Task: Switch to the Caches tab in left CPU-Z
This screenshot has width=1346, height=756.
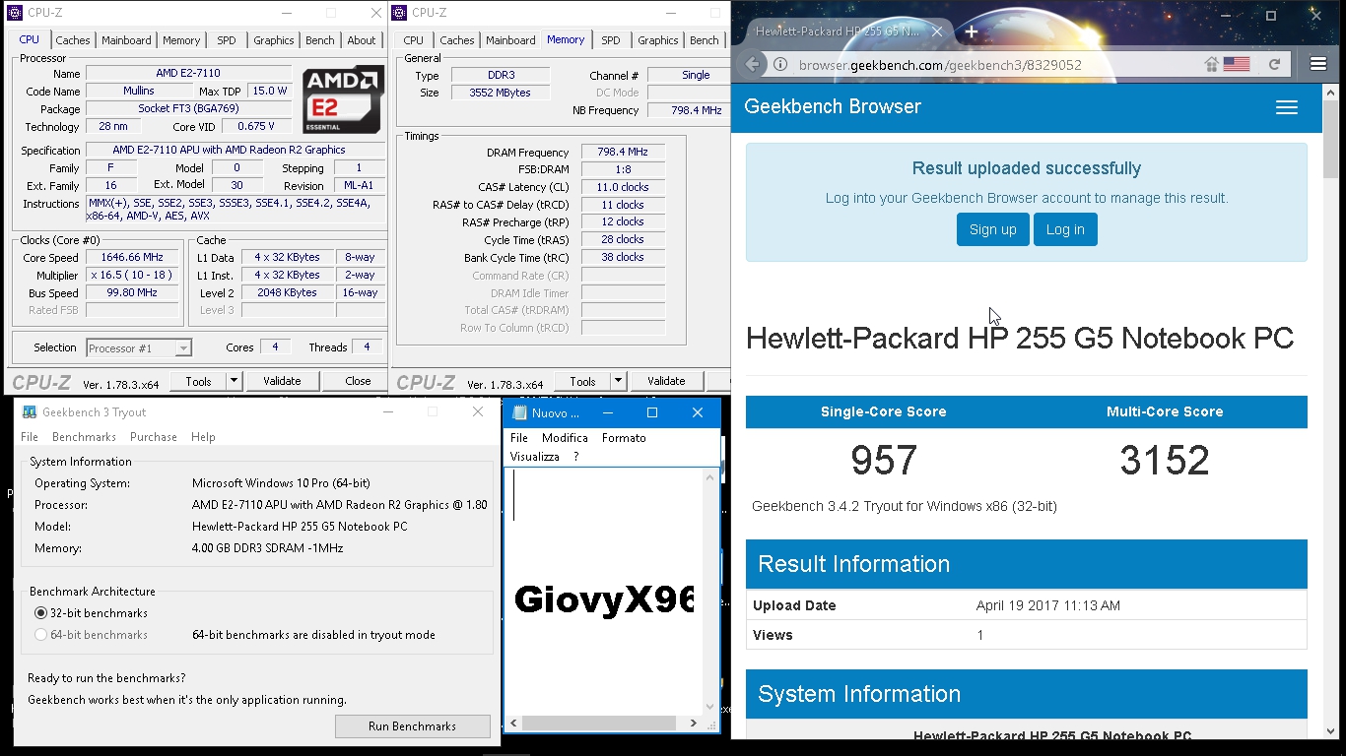Action: 73,40
